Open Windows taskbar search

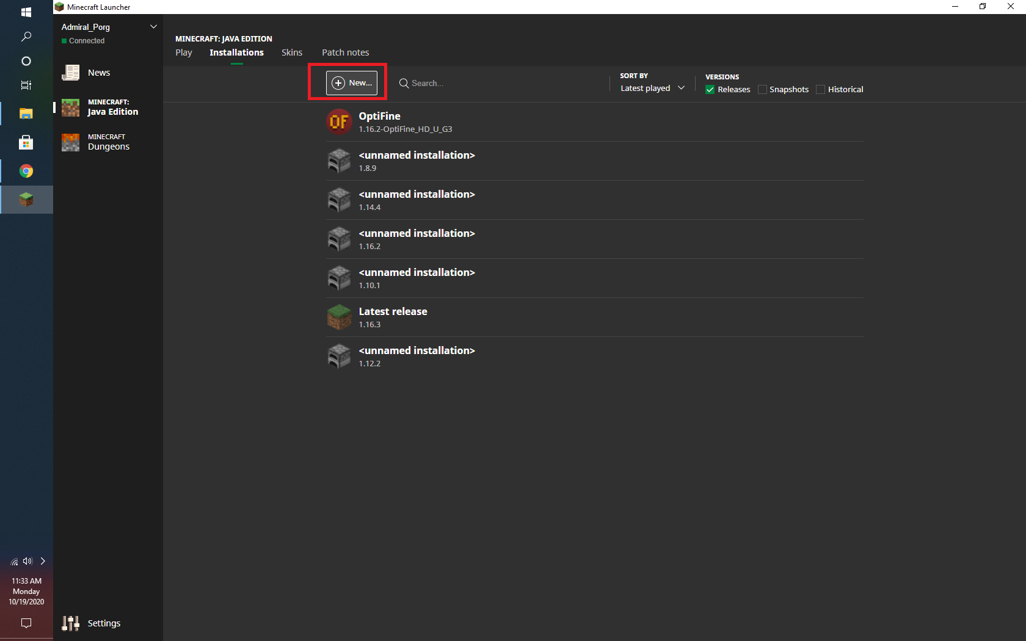tap(26, 37)
